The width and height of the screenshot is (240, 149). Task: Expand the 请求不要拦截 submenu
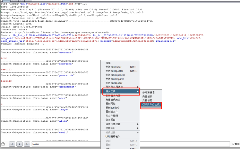point(120,124)
